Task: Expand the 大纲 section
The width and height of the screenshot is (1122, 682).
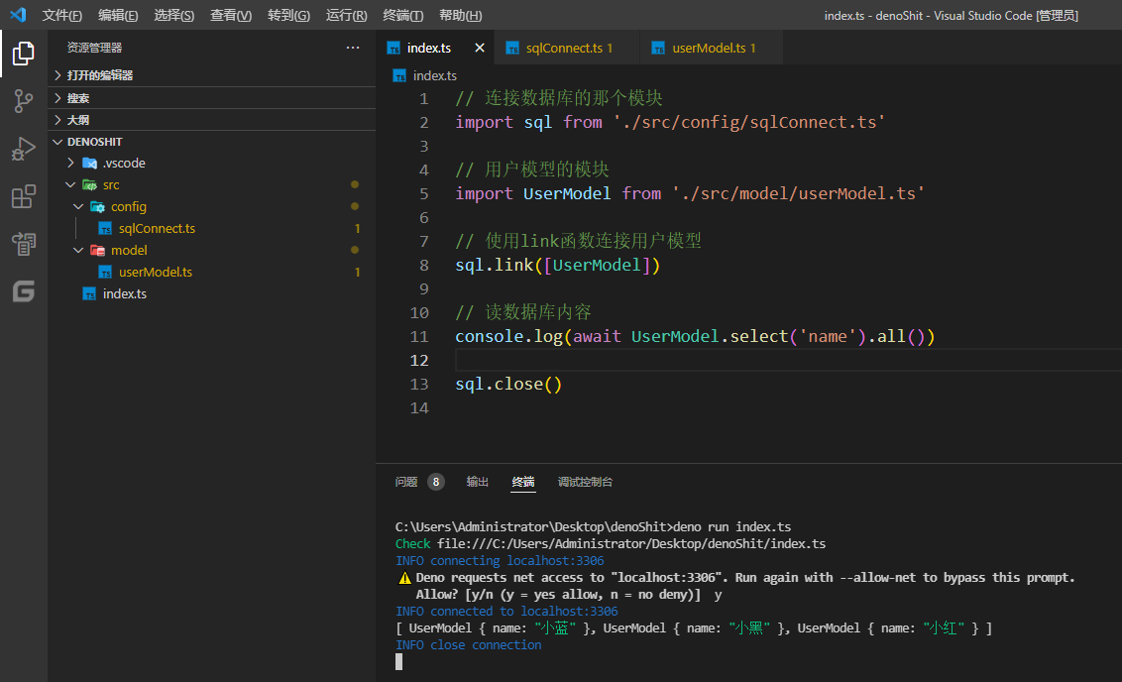Action: [x=57, y=120]
